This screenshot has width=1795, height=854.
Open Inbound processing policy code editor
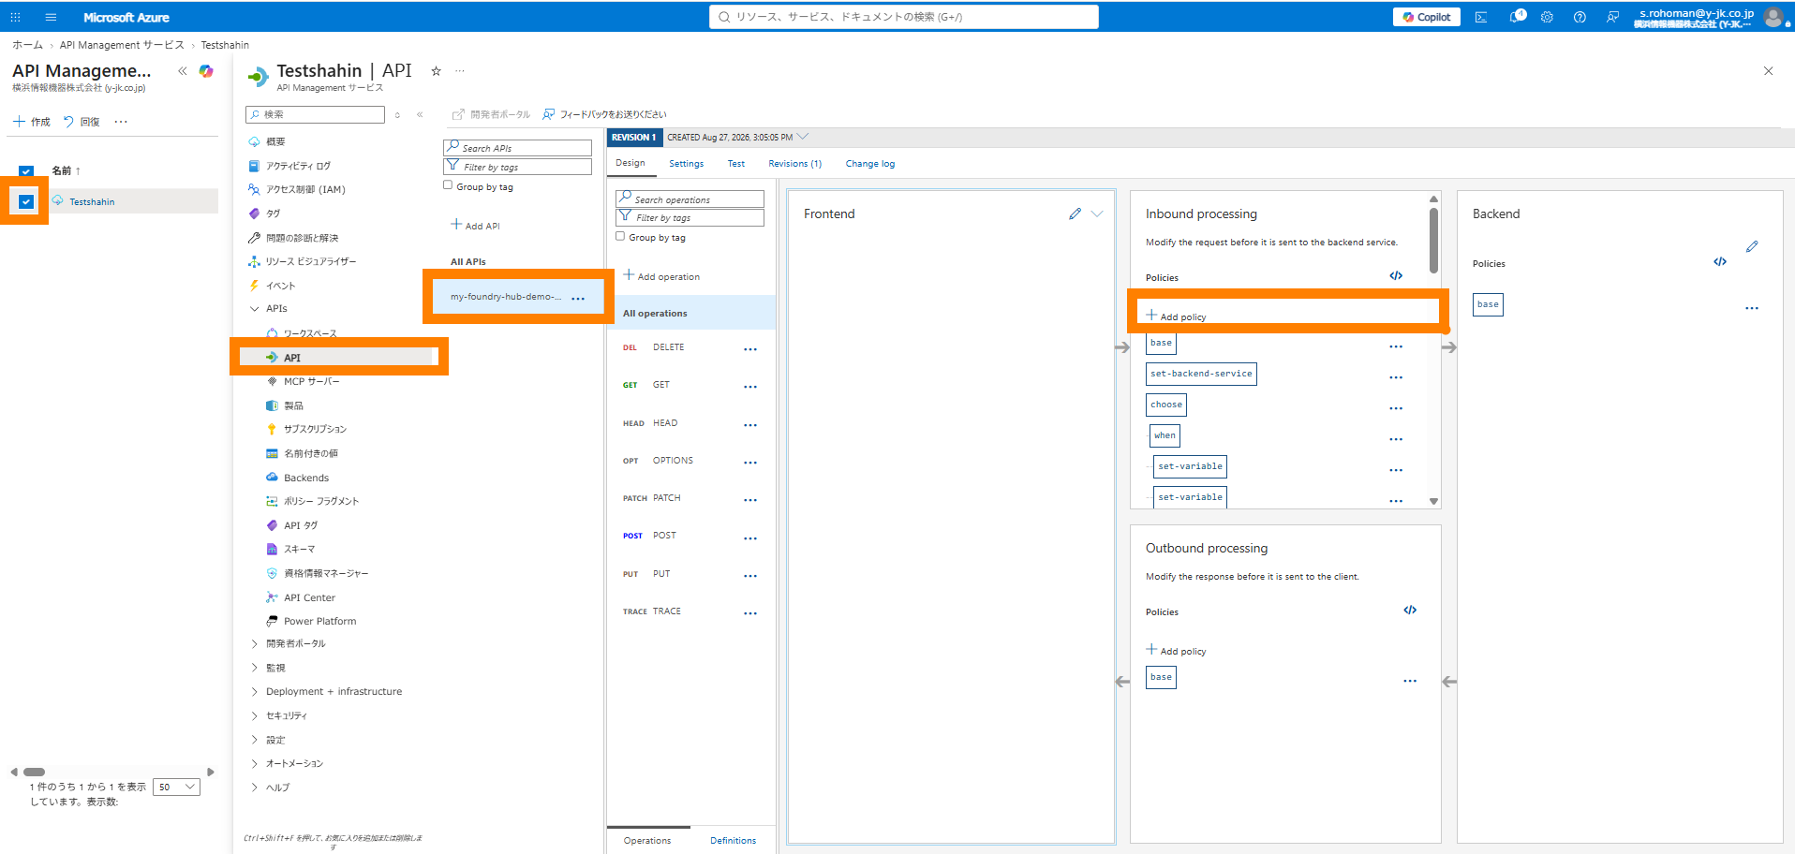[1396, 275]
